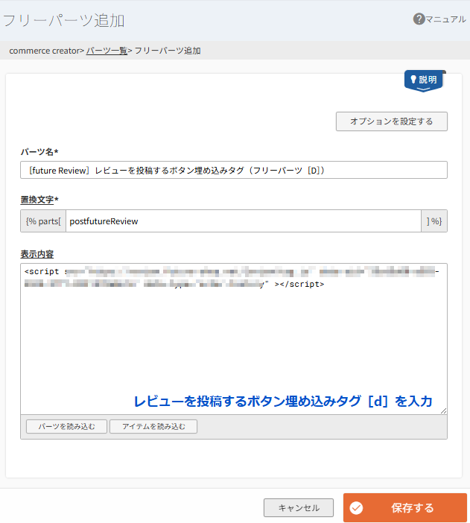
Task: Click the question mark manual icon
Action: (x=419, y=19)
